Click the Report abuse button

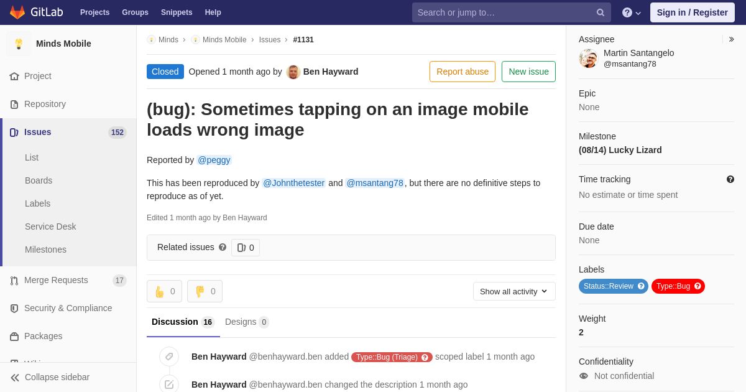click(x=462, y=72)
